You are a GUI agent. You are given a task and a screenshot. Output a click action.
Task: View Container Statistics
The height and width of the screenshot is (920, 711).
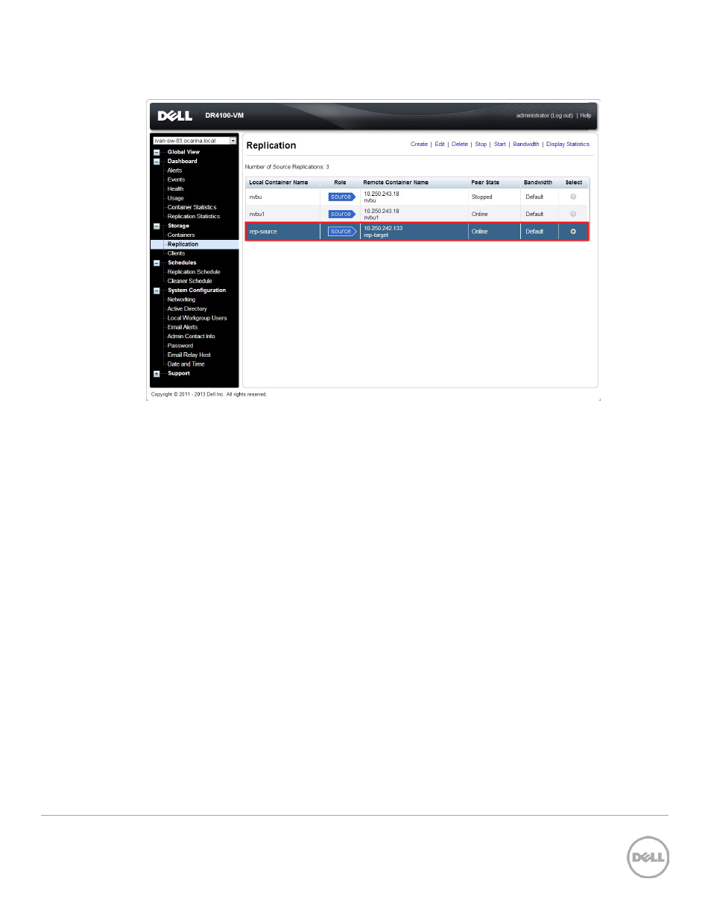pyautogui.click(x=192, y=207)
